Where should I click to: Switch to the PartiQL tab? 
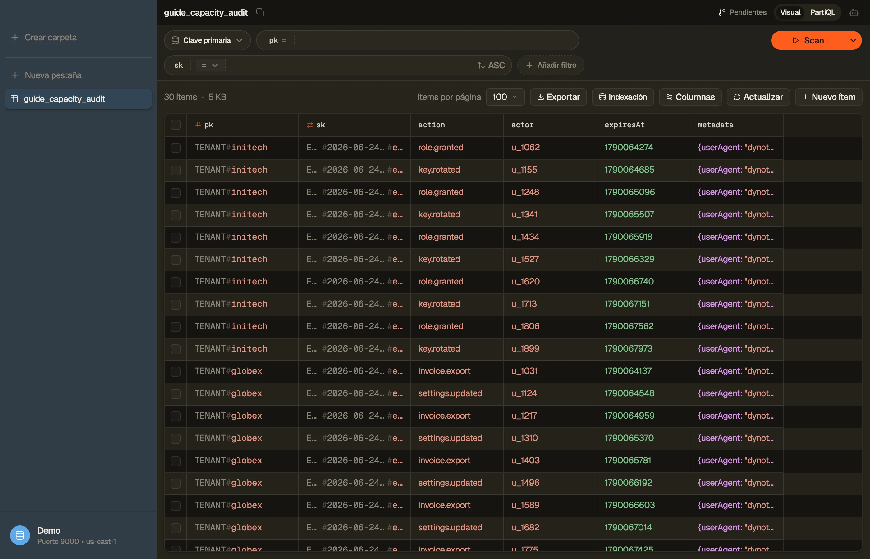(822, 12)
